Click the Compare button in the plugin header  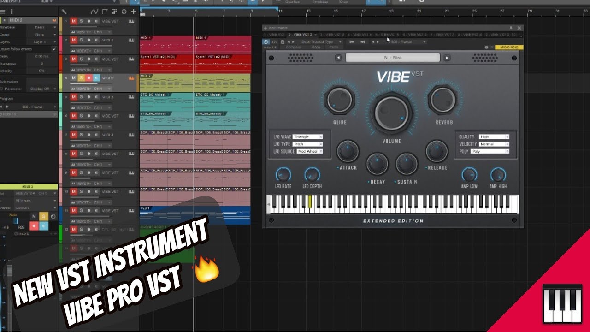tap(294, 46)
